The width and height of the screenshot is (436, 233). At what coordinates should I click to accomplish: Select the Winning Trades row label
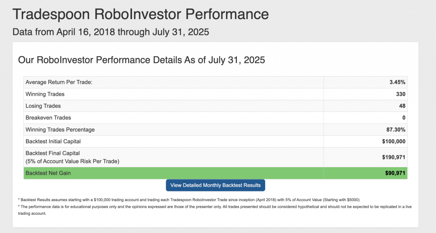pos(45,94)
